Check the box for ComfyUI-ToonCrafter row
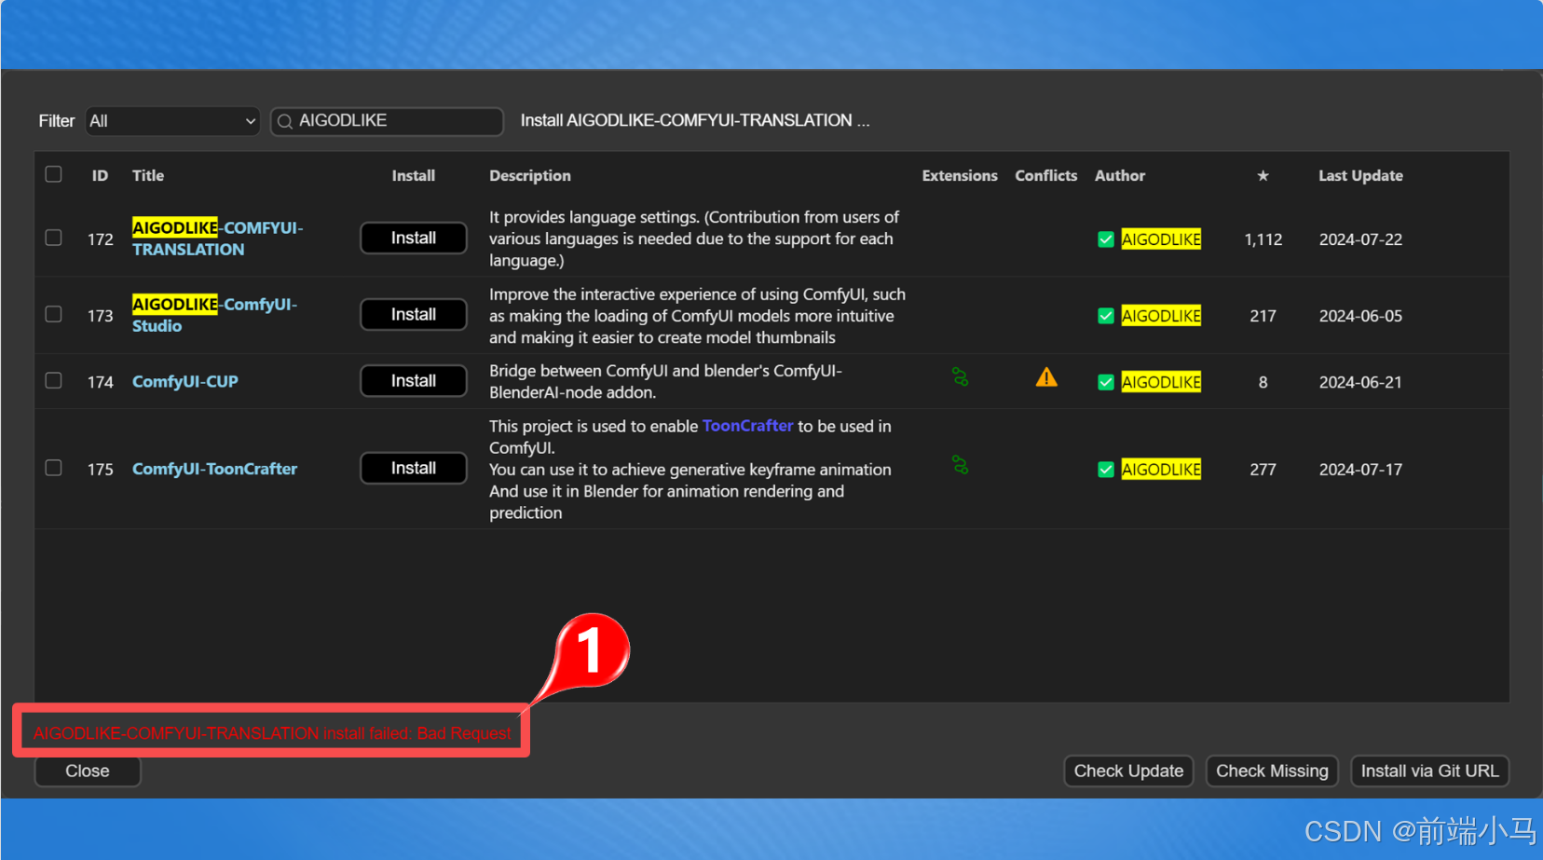The height and width of the screenshot is (860, 1543). 54,468
